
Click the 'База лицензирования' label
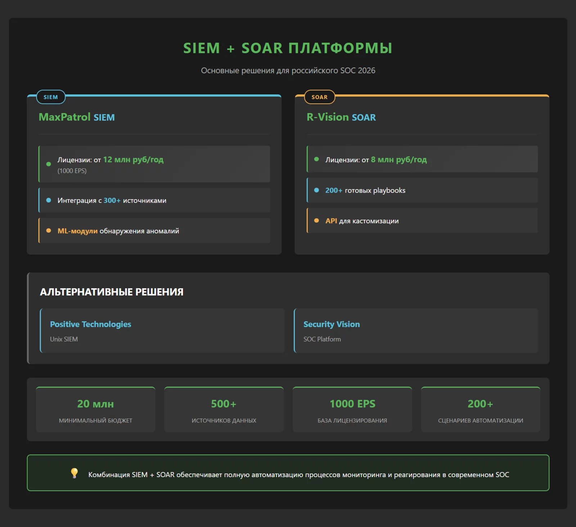(x=352, y=420)
